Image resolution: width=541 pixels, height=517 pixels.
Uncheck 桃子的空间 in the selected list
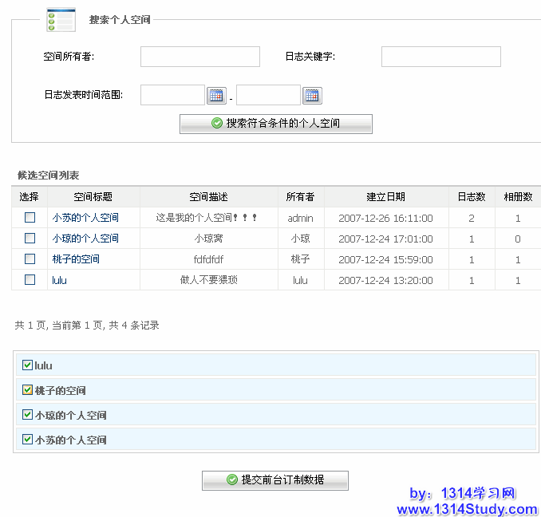point(28,390)
